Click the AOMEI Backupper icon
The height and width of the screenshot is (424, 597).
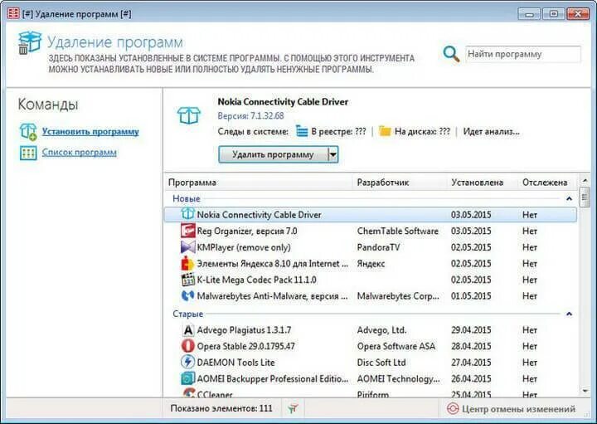point(187,378)
